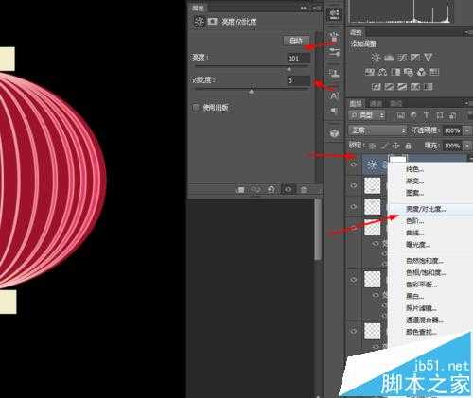Select the 图层 (Layers) tab

[357, 103]
